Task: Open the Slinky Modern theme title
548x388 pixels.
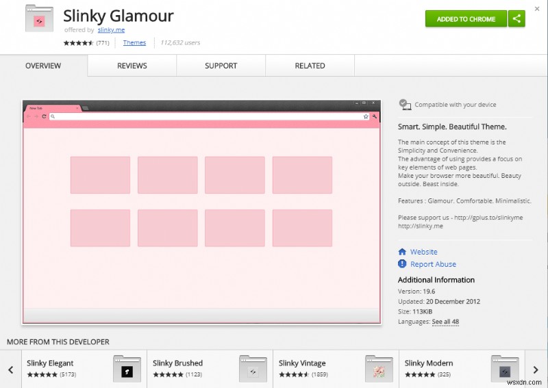Action: tap(429, 363)
